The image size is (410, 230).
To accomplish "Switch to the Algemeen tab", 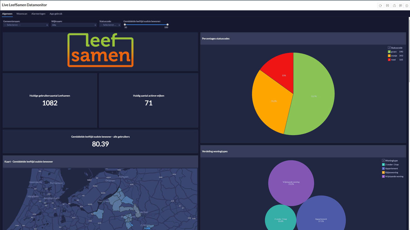I will click(x=7, y=14).
